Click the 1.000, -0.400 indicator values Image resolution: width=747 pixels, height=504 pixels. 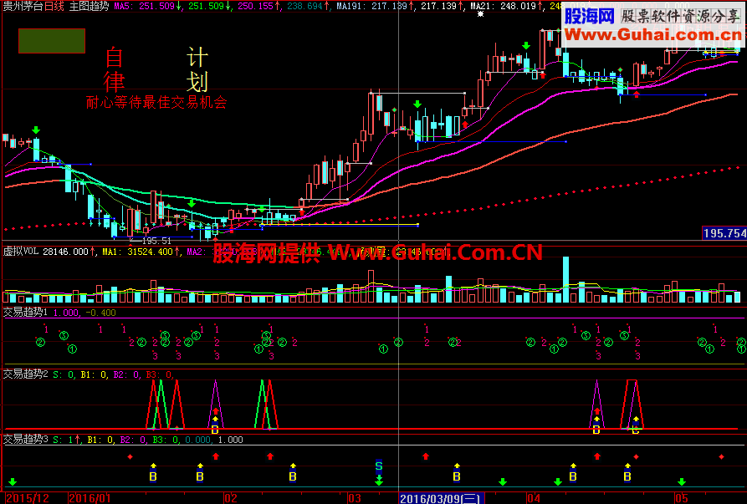84,313
